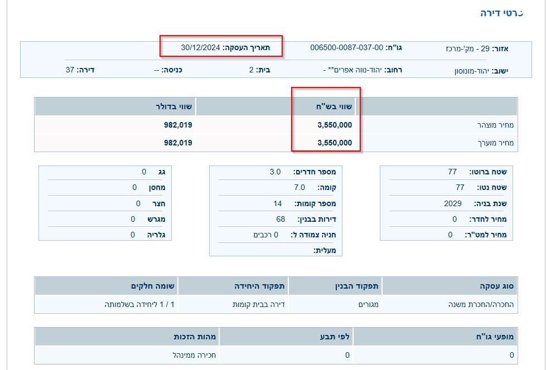
Task: Click the 0 under 'מופעי גו"ח'
Action: pos(511,355)
